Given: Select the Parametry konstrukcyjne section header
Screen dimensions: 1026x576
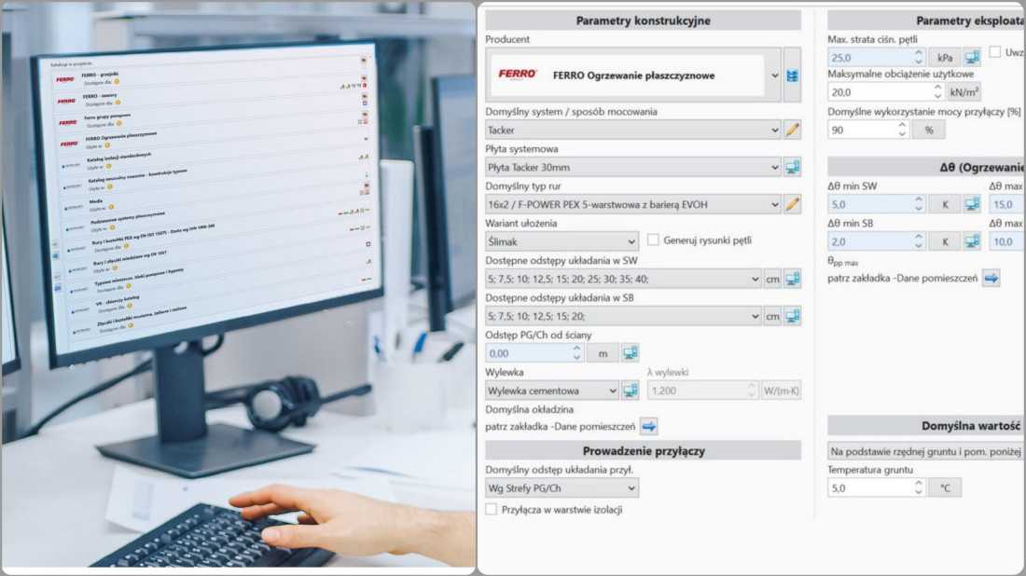Looking at the screenshot, I should 644,20.
